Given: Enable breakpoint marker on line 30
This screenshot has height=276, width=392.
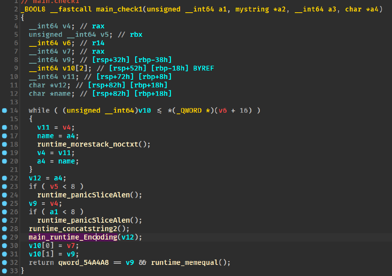Looking at the screenshot, I should (5, 246).
